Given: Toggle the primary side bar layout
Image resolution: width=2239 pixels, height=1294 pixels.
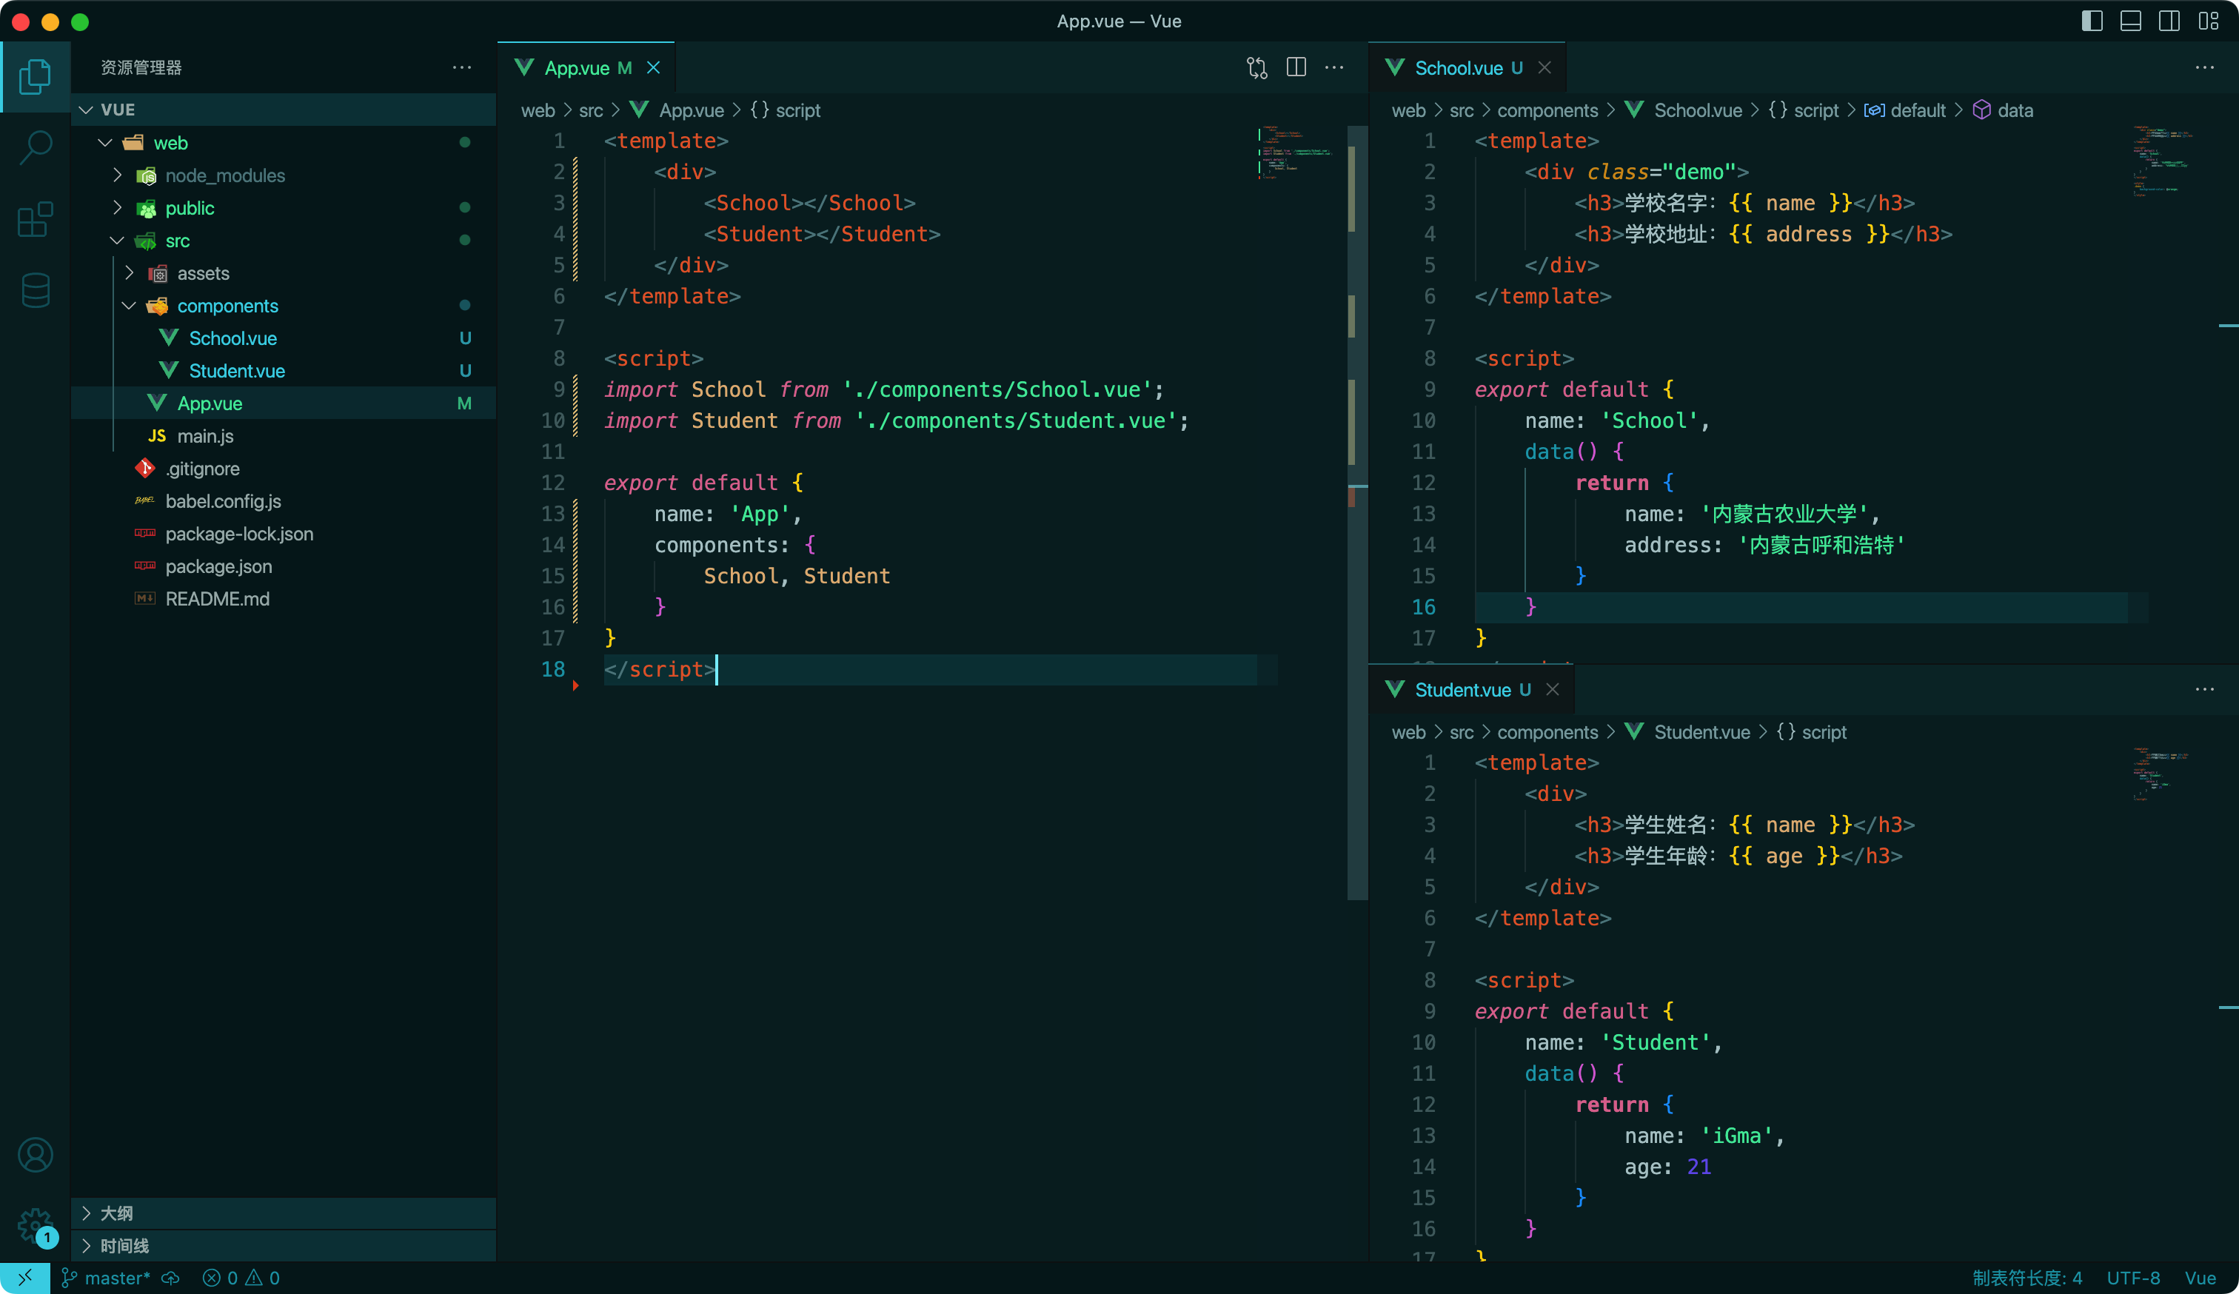Looking at the screenshot, I should point(2092,21).
